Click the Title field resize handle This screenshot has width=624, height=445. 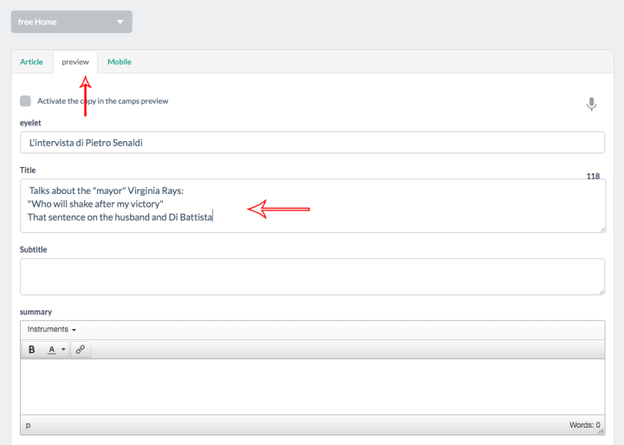point(601,229)
